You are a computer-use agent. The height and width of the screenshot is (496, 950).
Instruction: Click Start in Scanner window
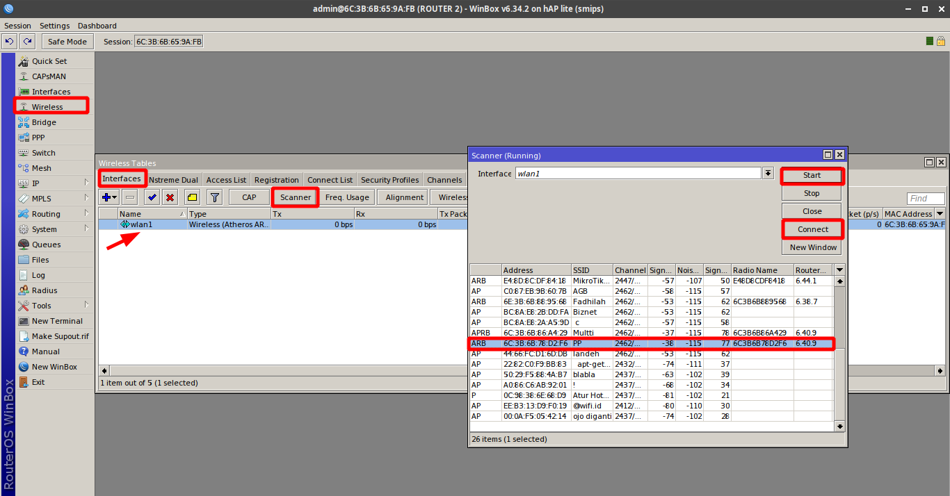pyautogui.click(x=812, y=175)
